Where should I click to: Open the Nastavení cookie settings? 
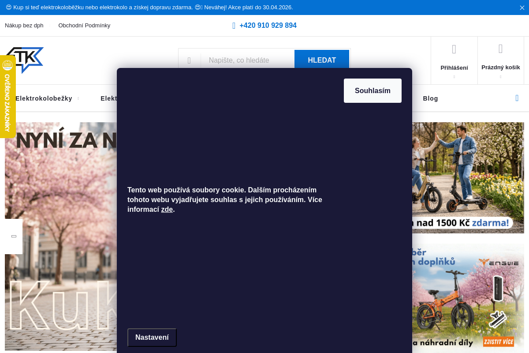click(x=152, y=338)
